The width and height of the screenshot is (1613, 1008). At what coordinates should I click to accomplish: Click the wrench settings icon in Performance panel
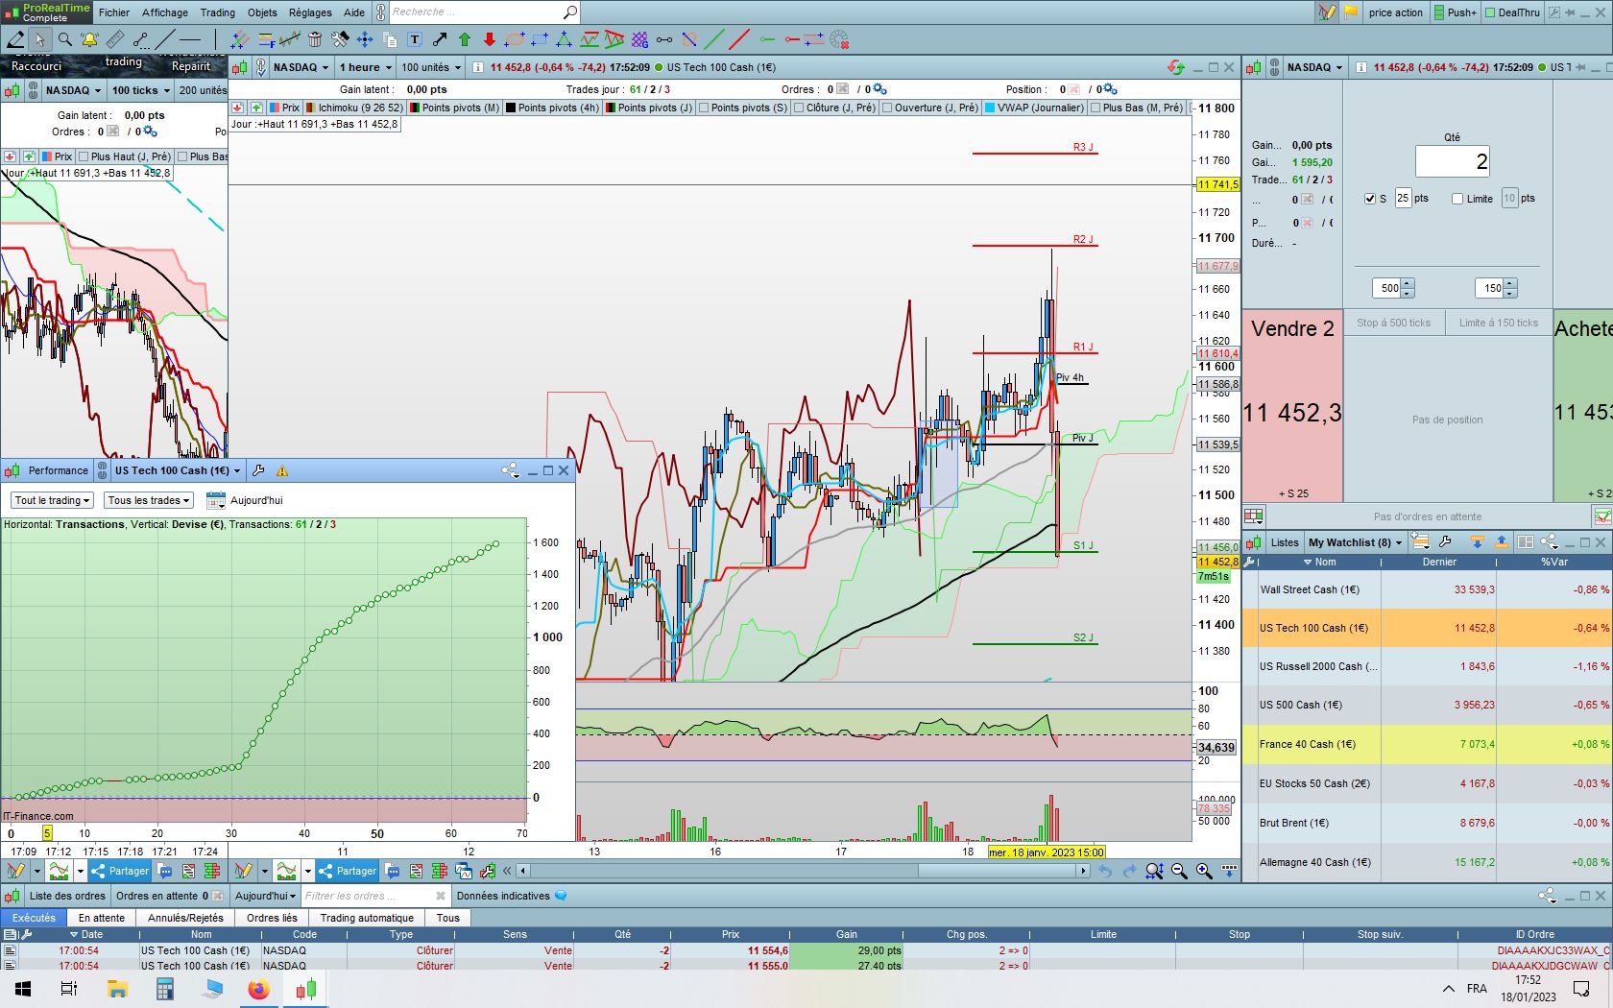(x=258, y=470)
